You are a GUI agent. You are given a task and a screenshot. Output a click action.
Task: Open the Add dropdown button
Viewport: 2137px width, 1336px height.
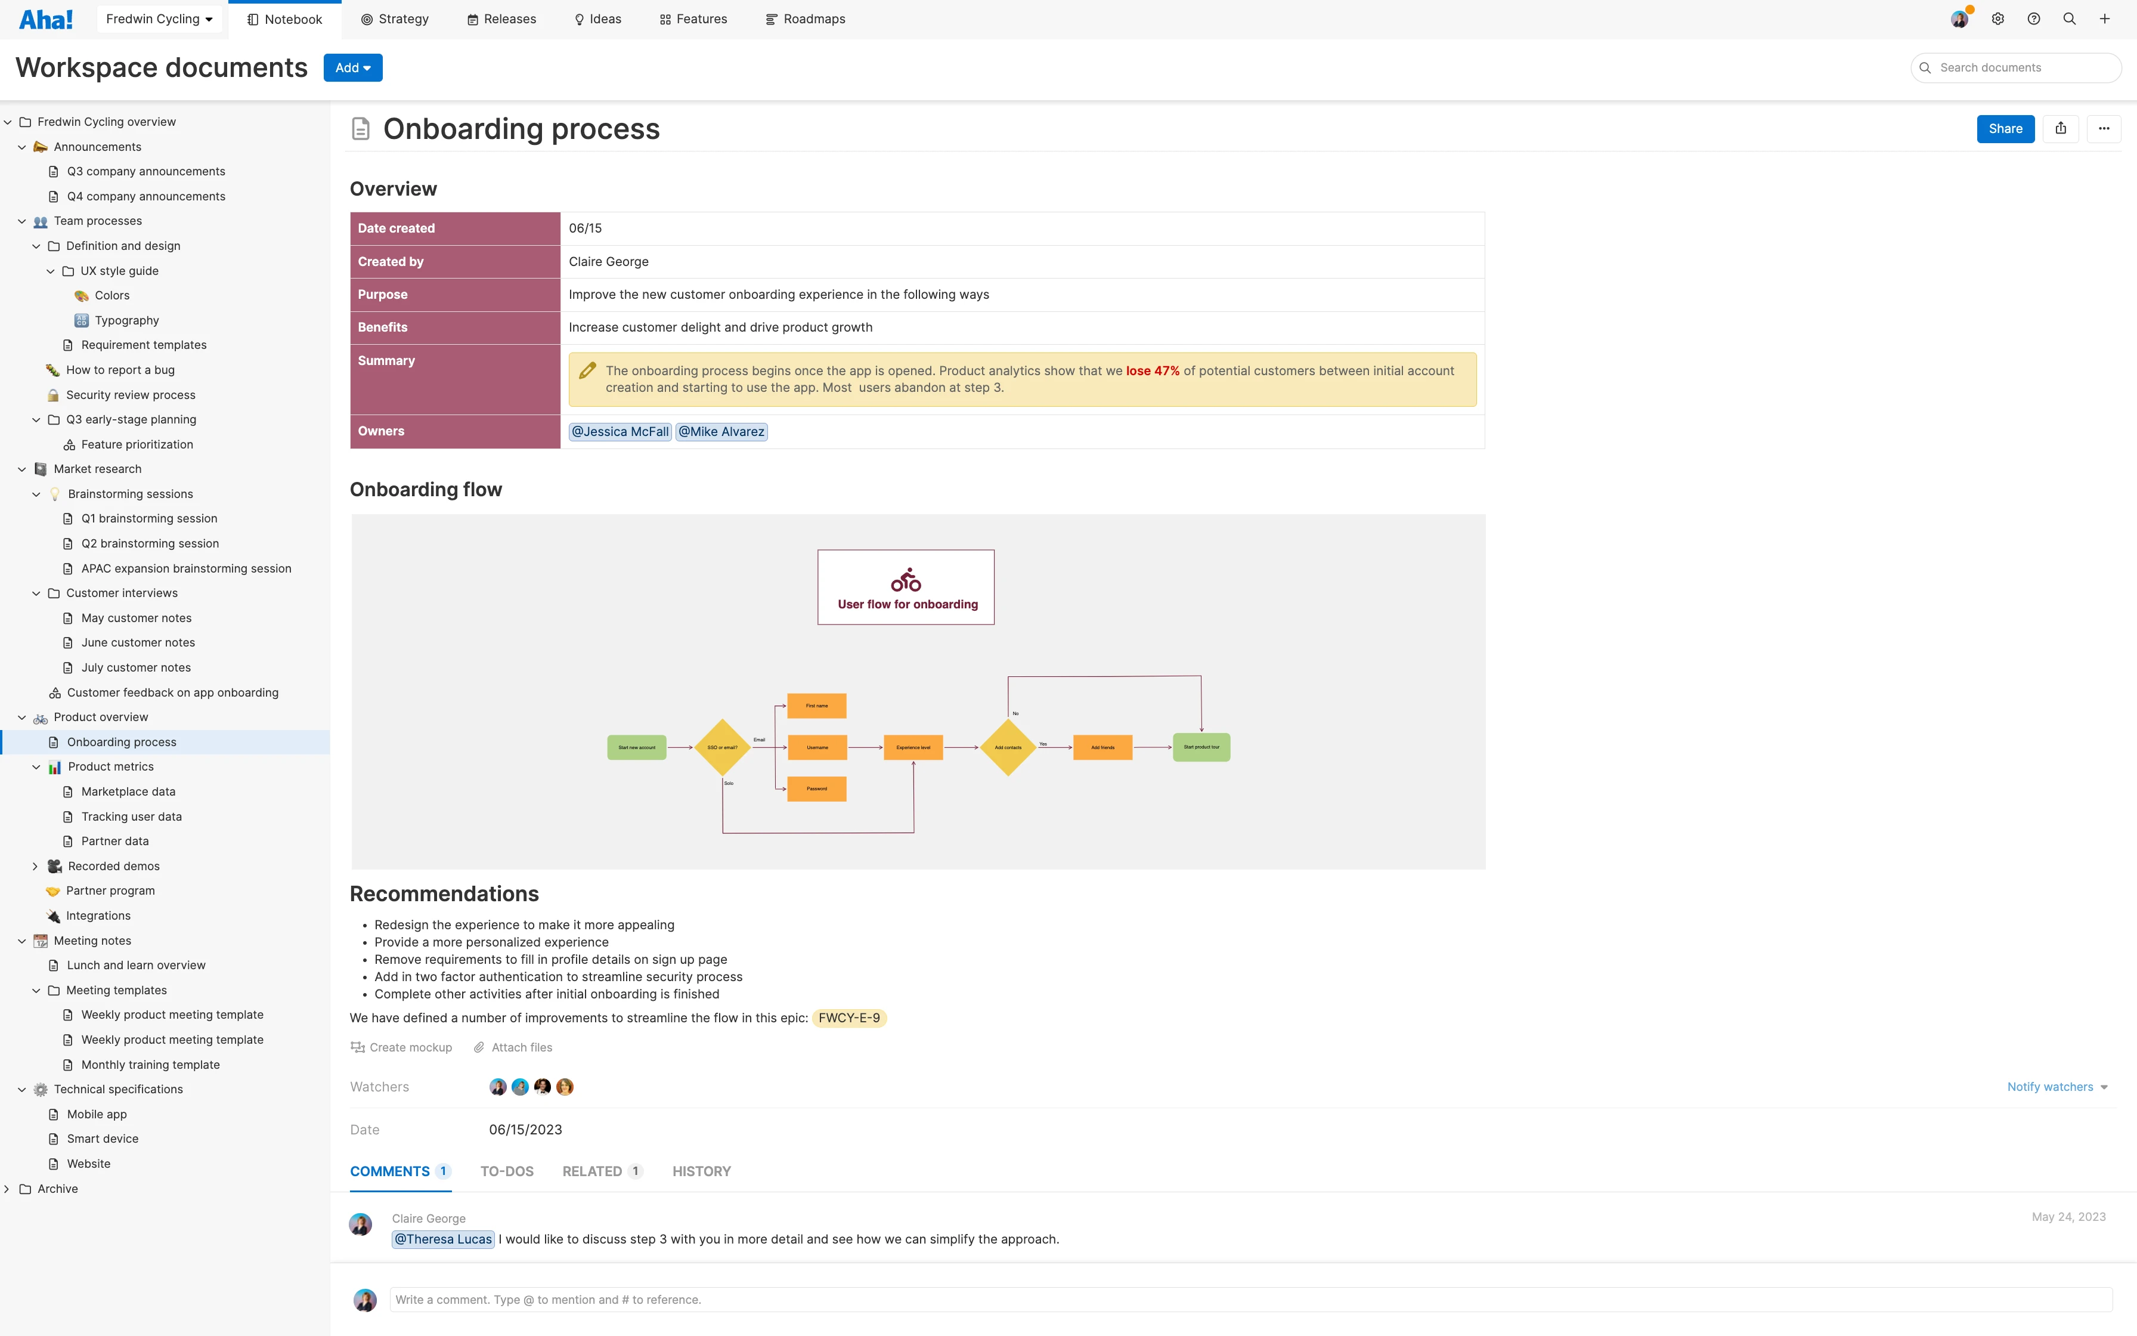tap(352, 67)
